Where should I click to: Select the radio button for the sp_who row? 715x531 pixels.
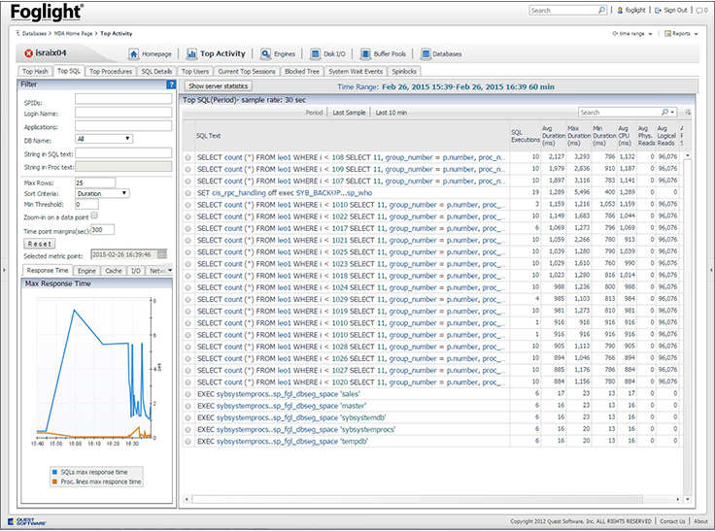click(187, 193)
